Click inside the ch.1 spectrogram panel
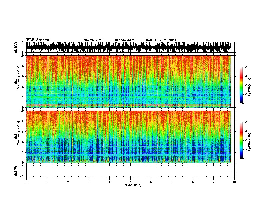The height and width of the screenshot is (204, 264). pos(128,81)
